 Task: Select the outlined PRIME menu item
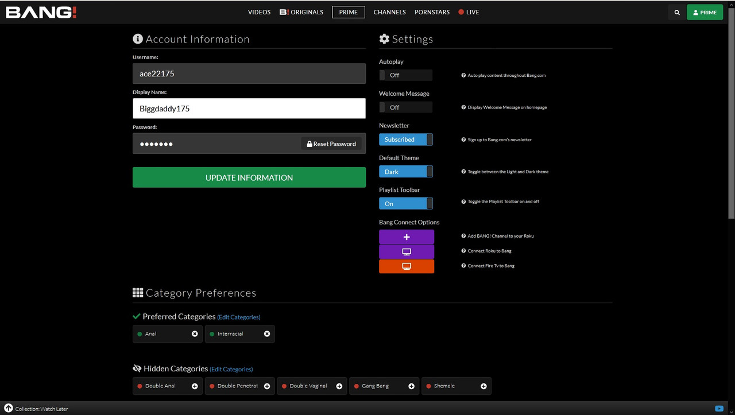click(x=349, y=12)
